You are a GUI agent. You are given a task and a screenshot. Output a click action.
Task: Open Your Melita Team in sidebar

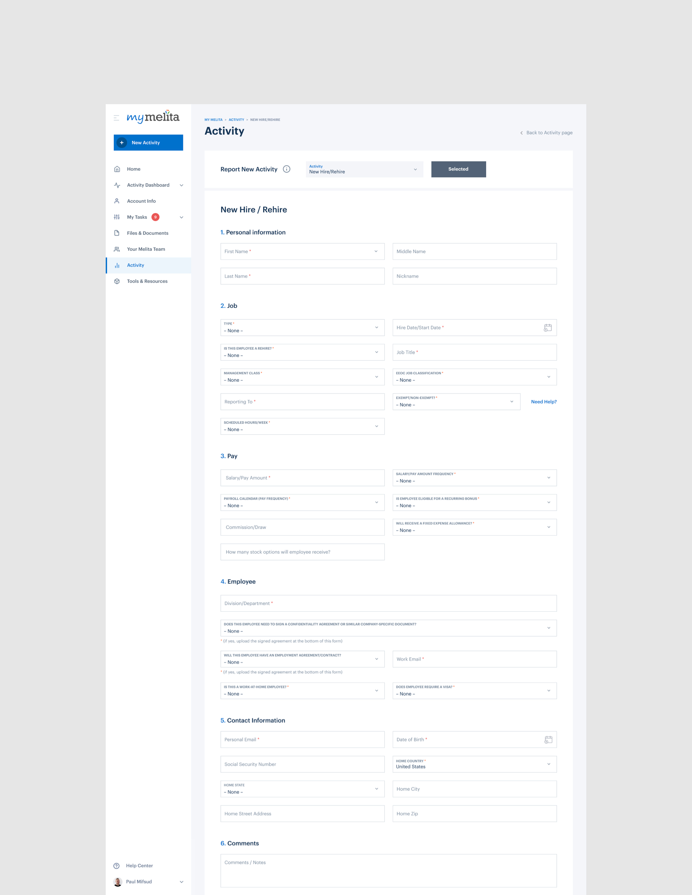tap(148, 249)
